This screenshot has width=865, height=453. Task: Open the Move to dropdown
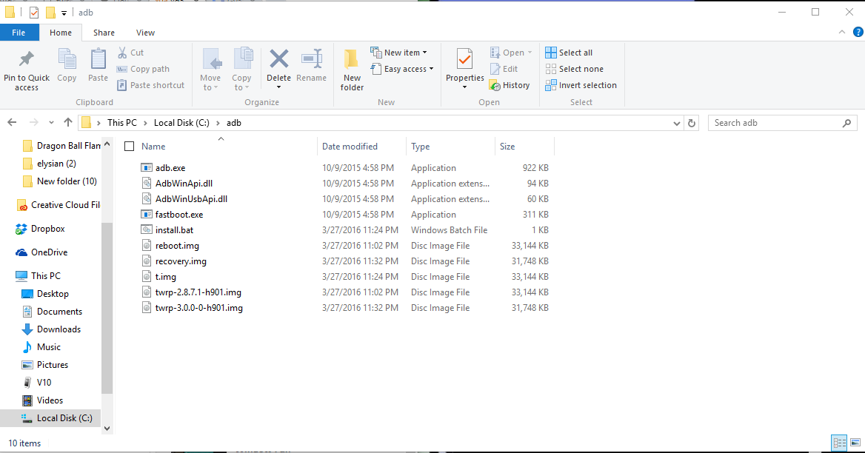click(211, 70)
